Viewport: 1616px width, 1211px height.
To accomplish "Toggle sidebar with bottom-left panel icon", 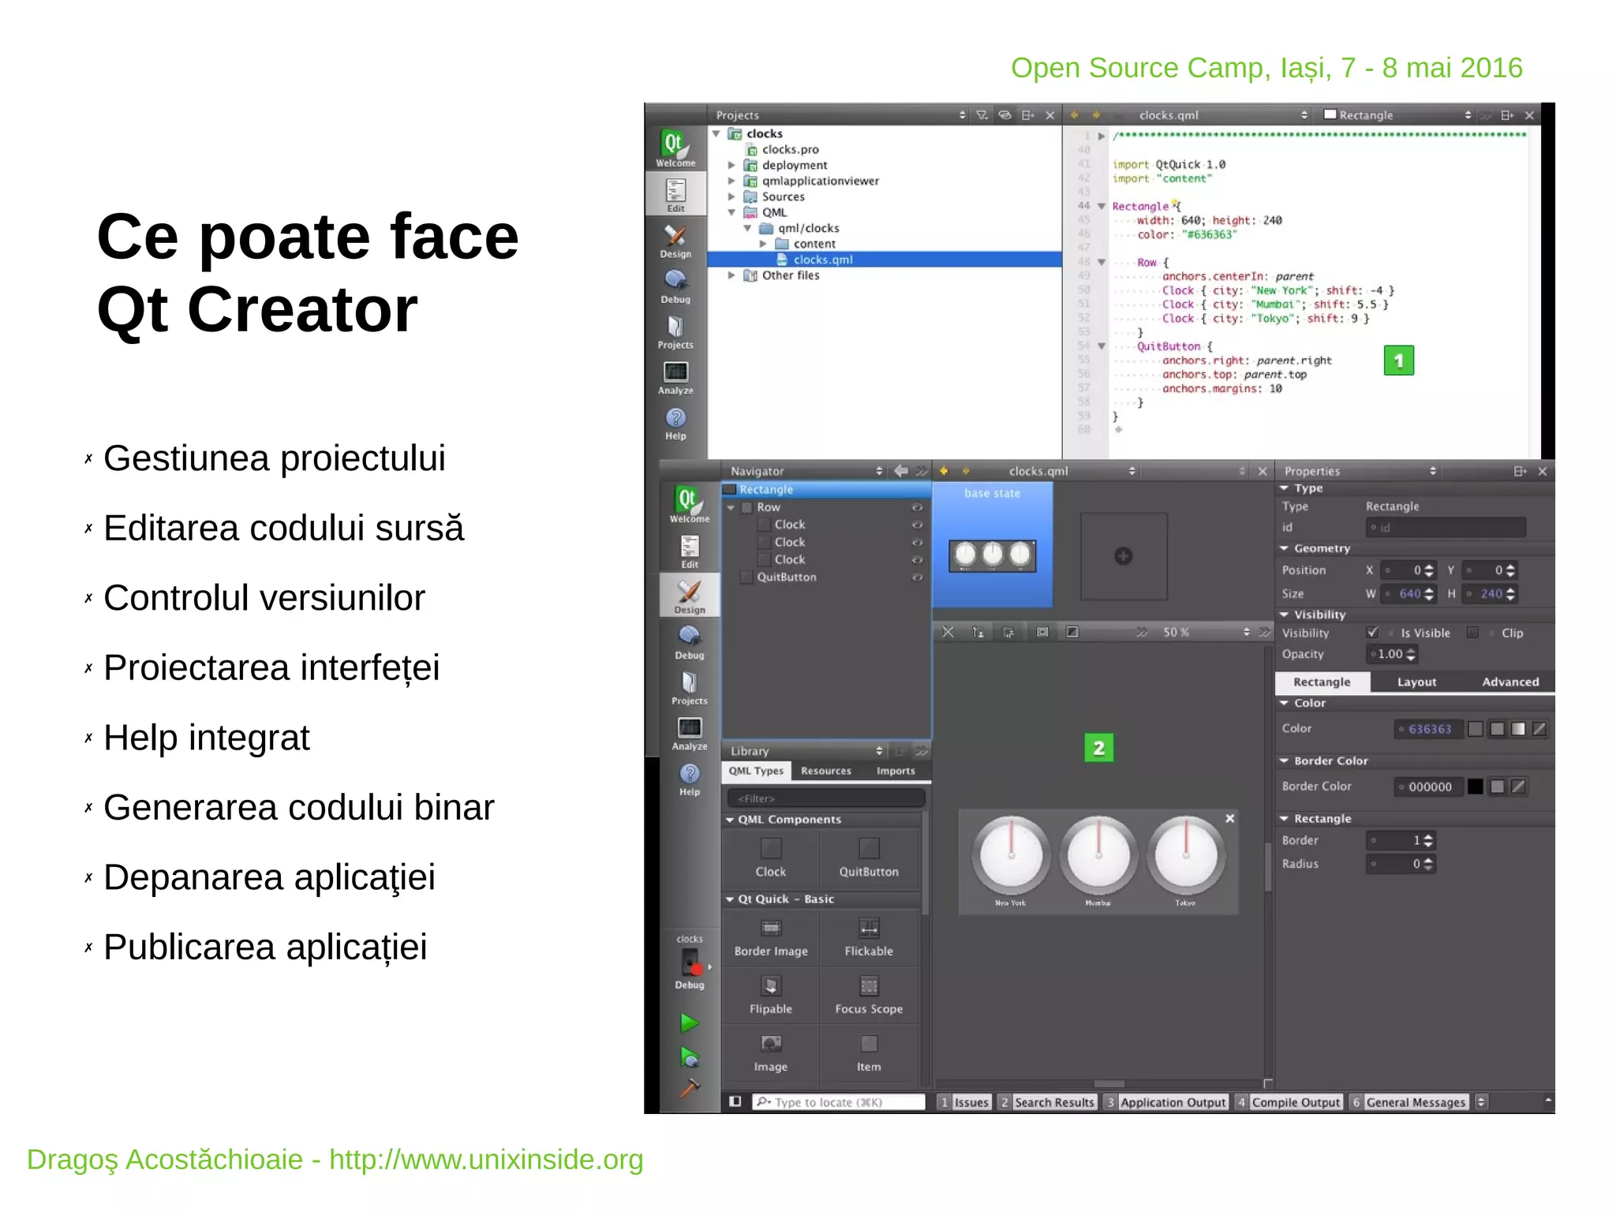I will pos(735,1101).
